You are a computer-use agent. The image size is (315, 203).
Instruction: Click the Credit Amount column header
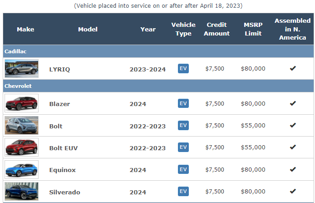(x=217, y=29)
